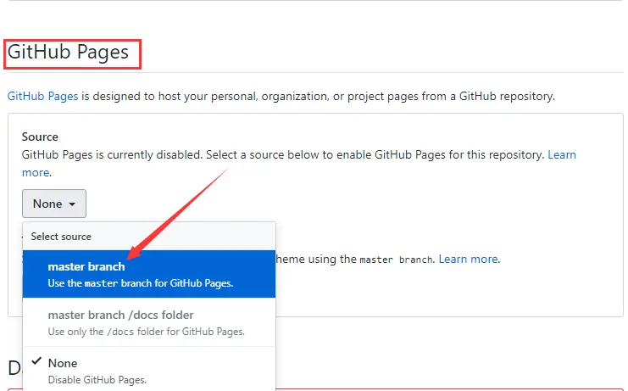This screenshot has width=628, height=391.
Task: Click the Source label
Action: [x=40, y=137]
